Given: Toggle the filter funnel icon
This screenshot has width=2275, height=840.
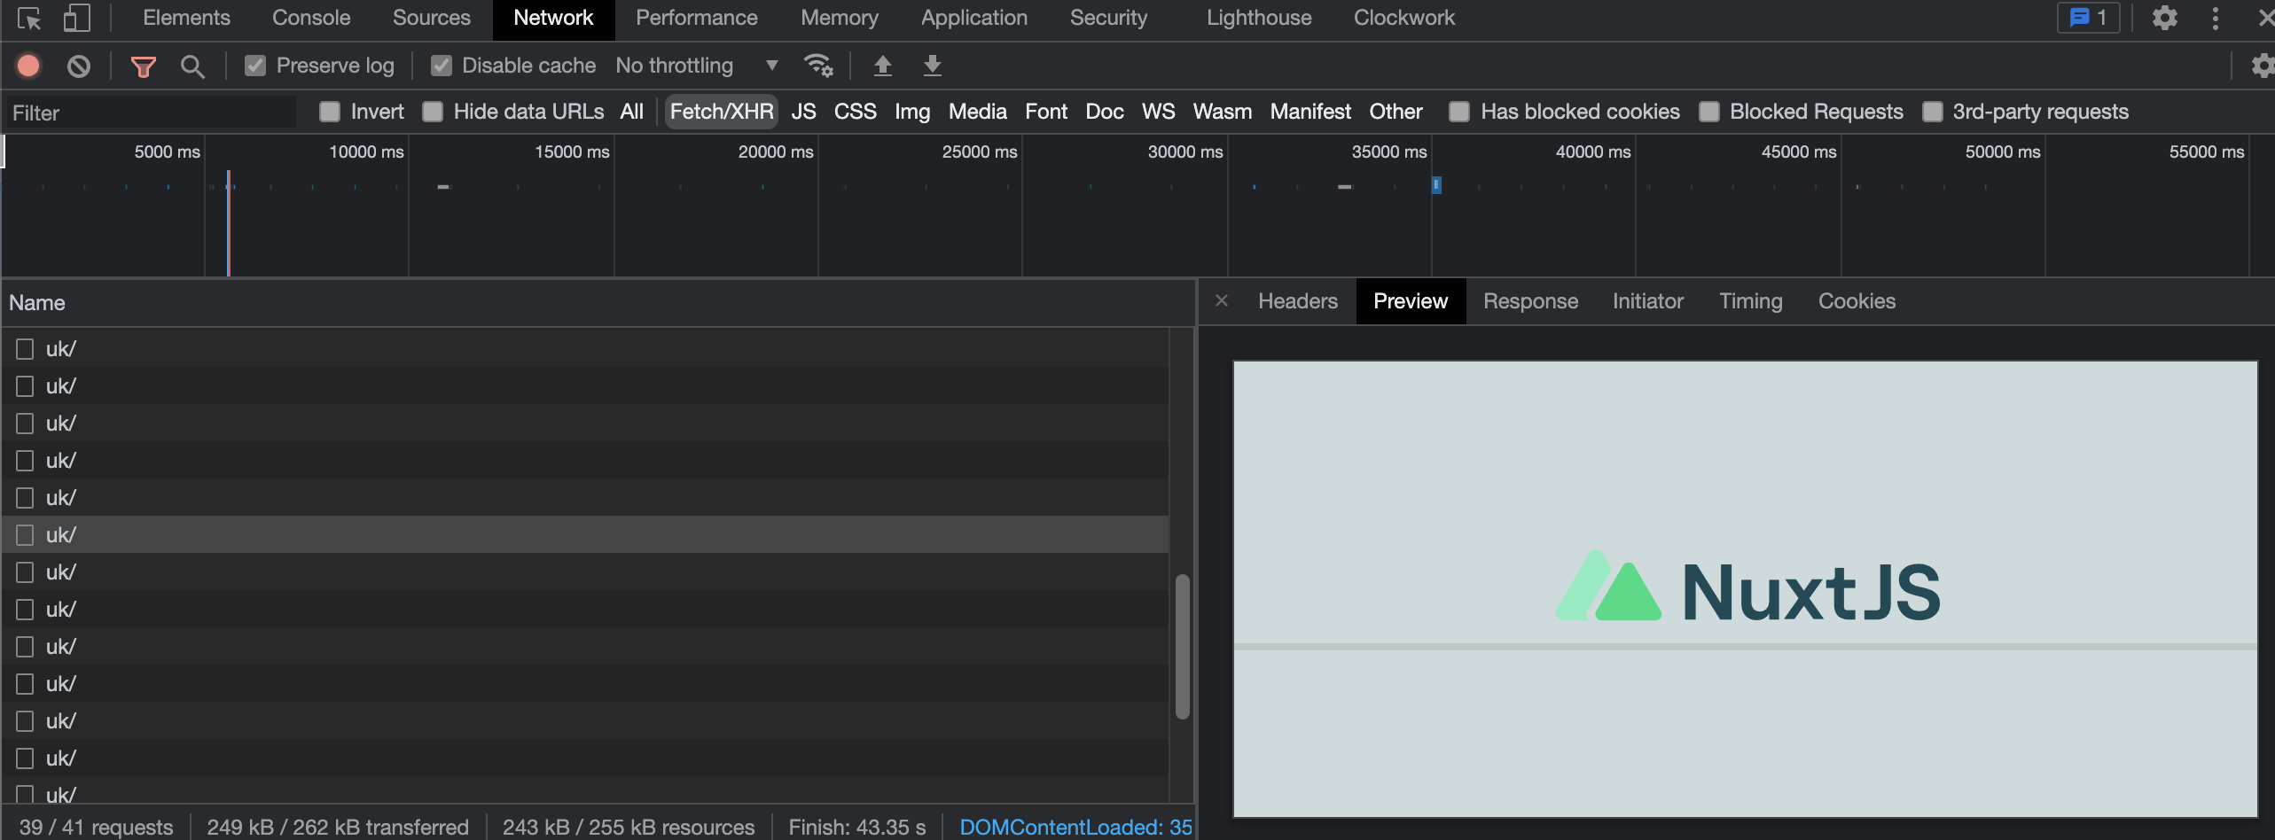Looking at the screenshot, I should (x=143, y=66).
